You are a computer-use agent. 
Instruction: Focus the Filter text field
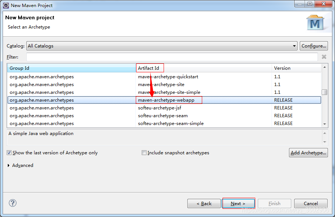pyautogui.click(x=172, y=57)
